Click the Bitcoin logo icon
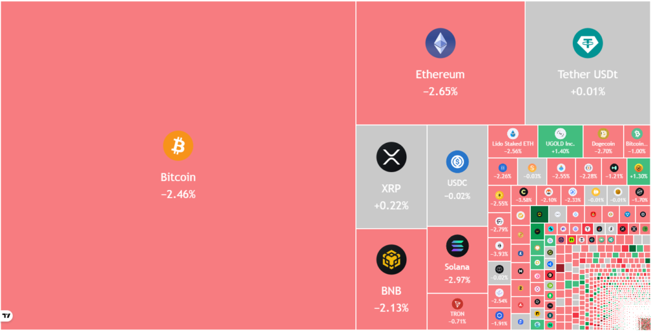The width and height of the screenshot is (651, 331). 178,145
